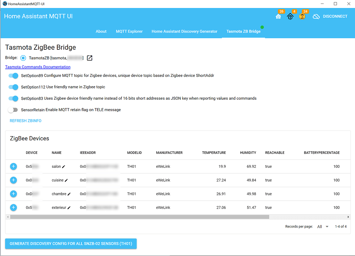Image resolution: width=355 pixels, height=256 pixels.
Task: Sort by the MANUFACTURER column header
Action: (169, 153)
